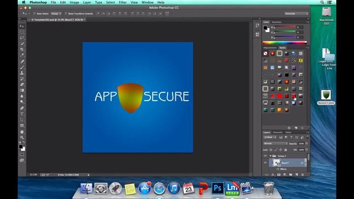The width and height of the screenshot is (354, 199).
Task: Open the Essentials workspace dropdown
Action: (296, 13)
